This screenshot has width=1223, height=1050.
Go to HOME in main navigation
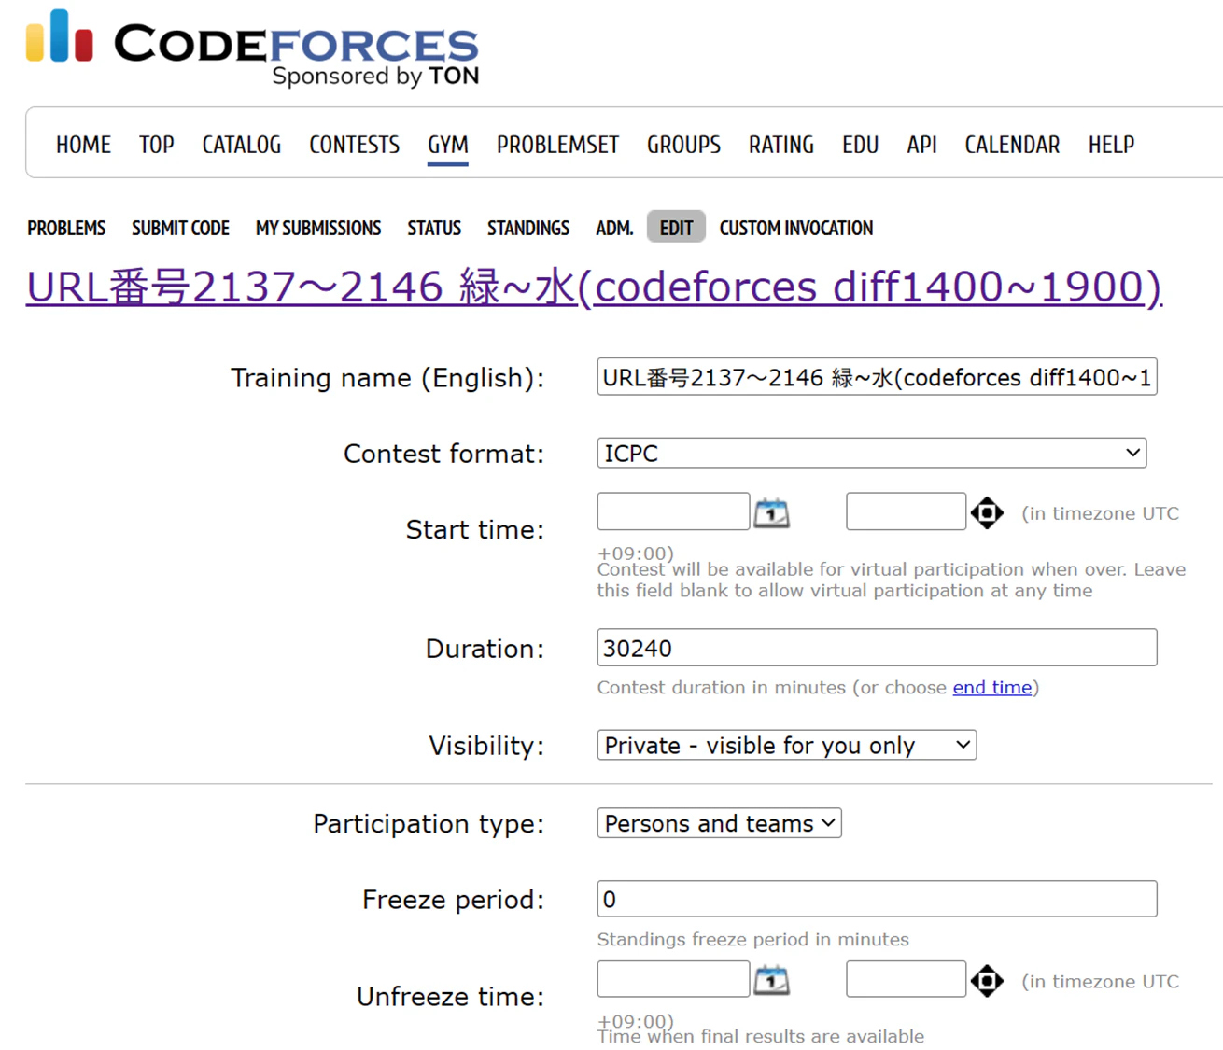[83, 145]
